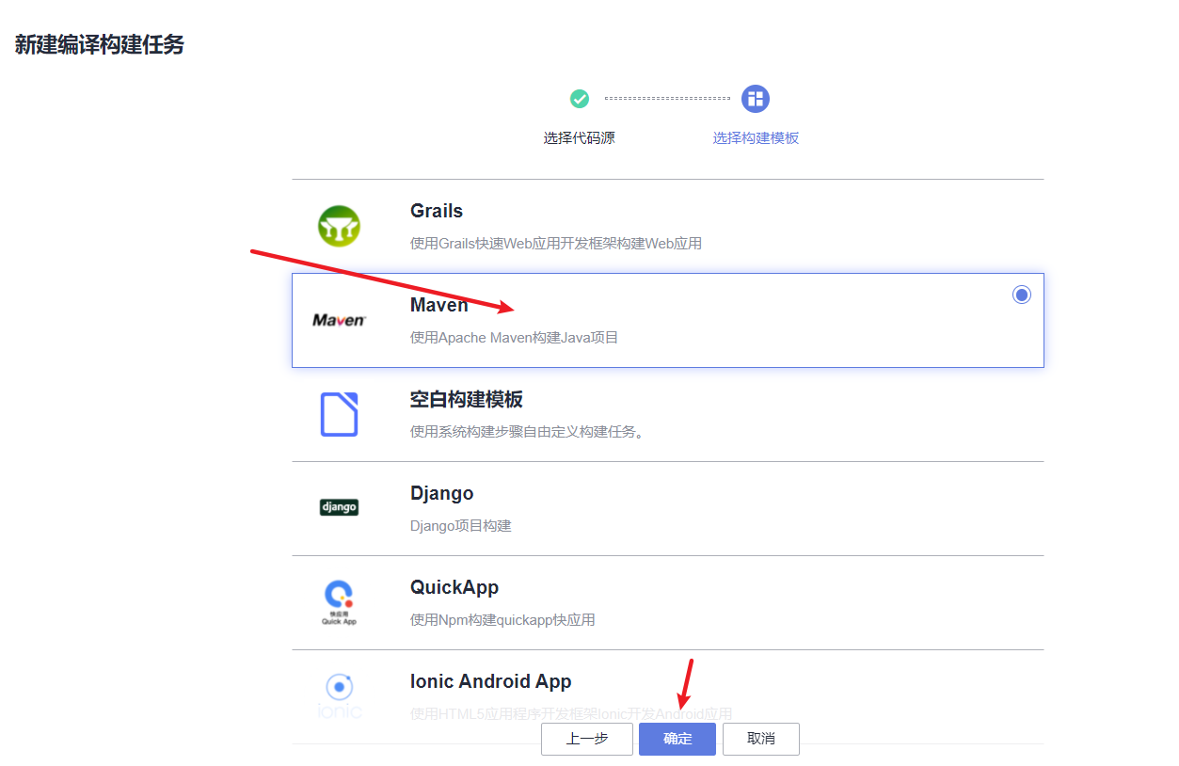This screenshot has width=1179, height=766.
Task: Click the Ionic logo icon
Action: point(339,696)
